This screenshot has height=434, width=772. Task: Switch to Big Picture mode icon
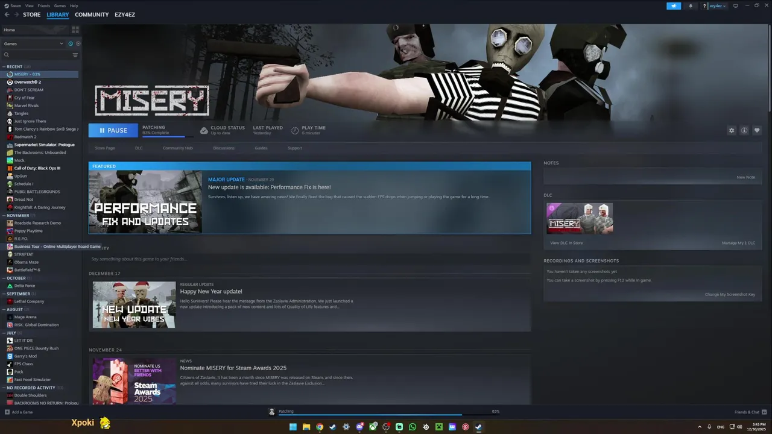(x=735, y=6)
